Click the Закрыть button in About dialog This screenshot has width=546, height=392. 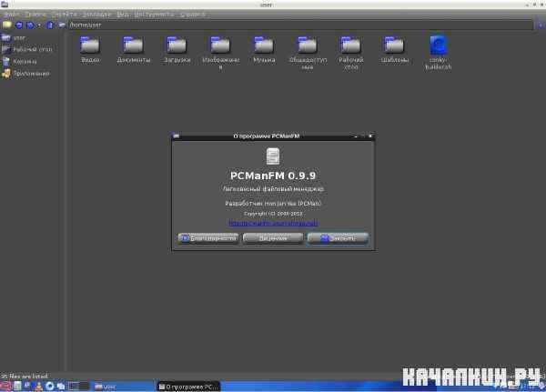[x=338, y=238]
